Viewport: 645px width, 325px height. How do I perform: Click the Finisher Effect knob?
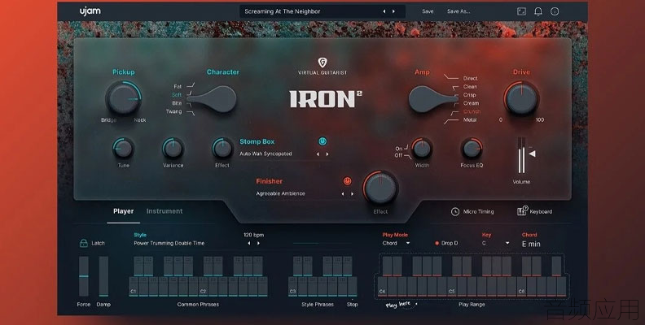coord(380,188)
